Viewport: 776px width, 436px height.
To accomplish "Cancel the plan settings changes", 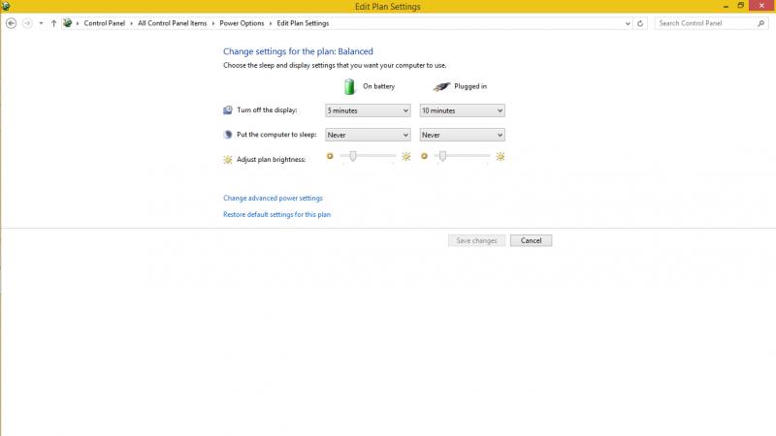I will [x=531, y=240].
